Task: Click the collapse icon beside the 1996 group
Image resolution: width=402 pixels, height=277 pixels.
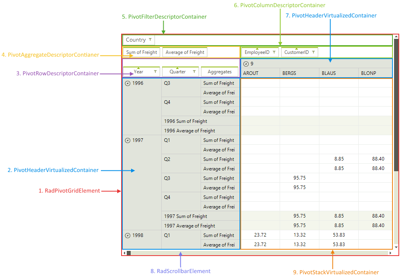Action: click(x=128, y=83)
